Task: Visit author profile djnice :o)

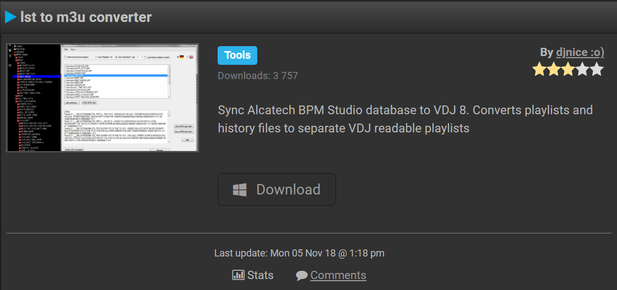Action: pyautogui.click(x=580, y=53)
